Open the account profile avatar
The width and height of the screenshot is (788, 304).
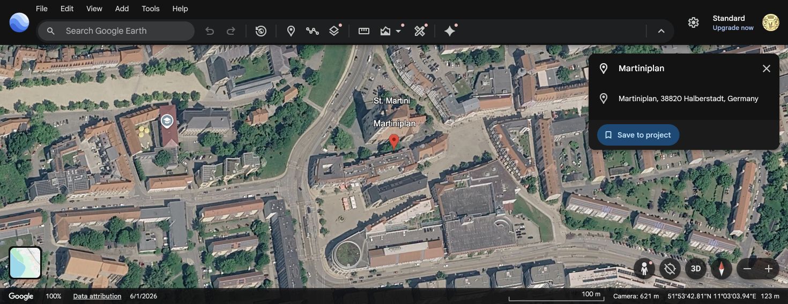[771, 22]
